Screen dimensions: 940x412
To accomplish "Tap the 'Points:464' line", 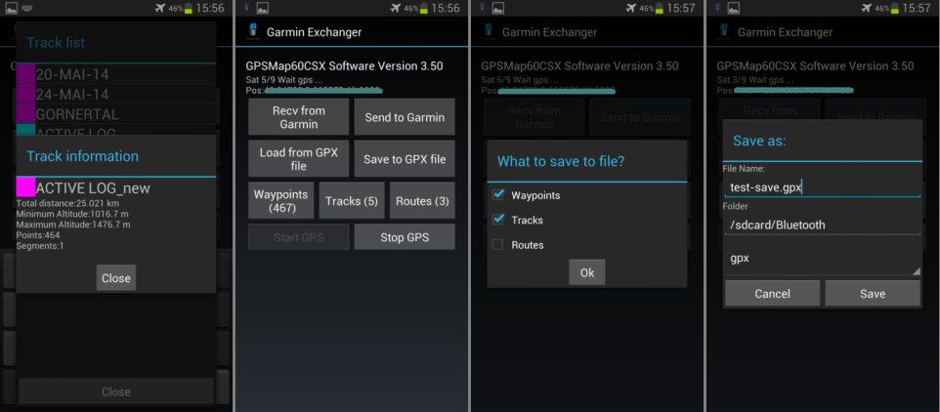I will click(38, 235).
